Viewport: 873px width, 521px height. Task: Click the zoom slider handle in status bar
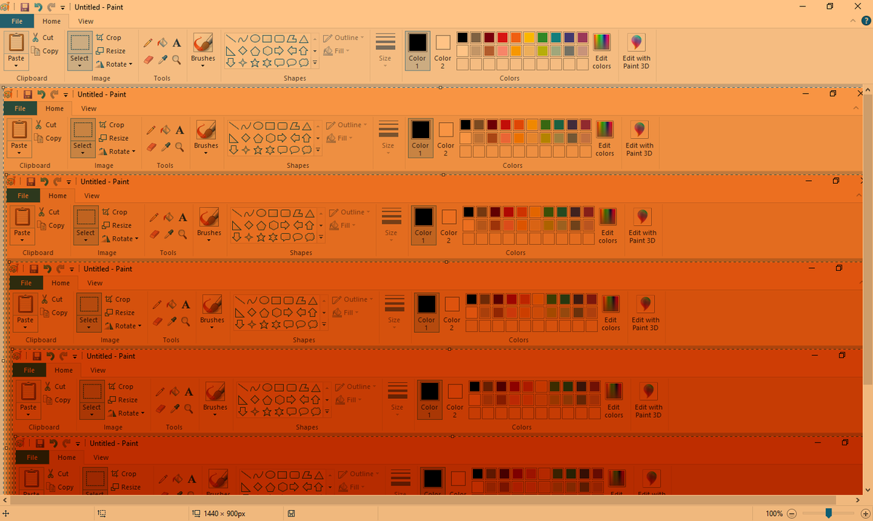[x=828, y=513]
